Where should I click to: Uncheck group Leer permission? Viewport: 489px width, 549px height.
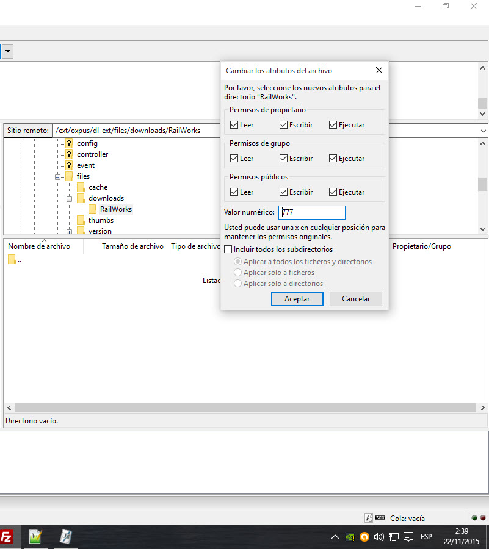pyautogui.click(x=234, y=159)
